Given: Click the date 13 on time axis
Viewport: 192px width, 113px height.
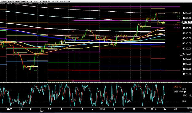Looking at the screenshot, I should (114, 109).
